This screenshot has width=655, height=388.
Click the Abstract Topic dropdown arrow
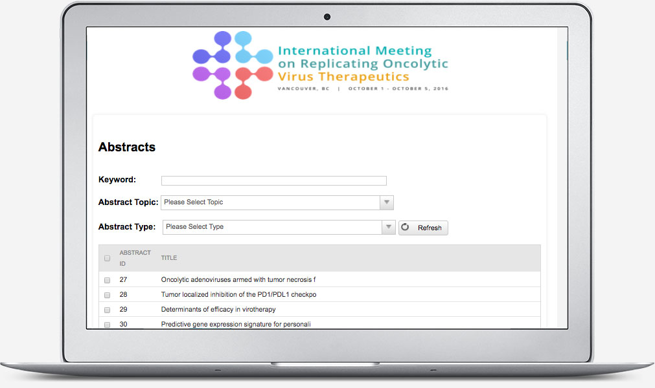click(386, 202)
